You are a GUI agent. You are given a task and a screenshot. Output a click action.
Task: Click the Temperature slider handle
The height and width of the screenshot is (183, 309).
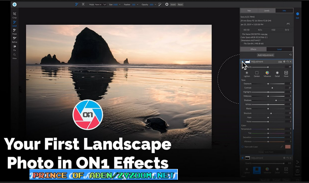click(x=268, y=129)
